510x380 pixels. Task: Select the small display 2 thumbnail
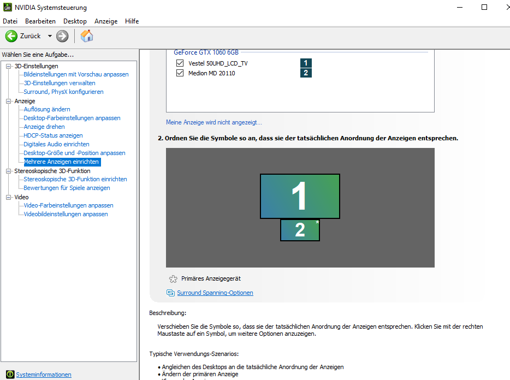(300, 230)
